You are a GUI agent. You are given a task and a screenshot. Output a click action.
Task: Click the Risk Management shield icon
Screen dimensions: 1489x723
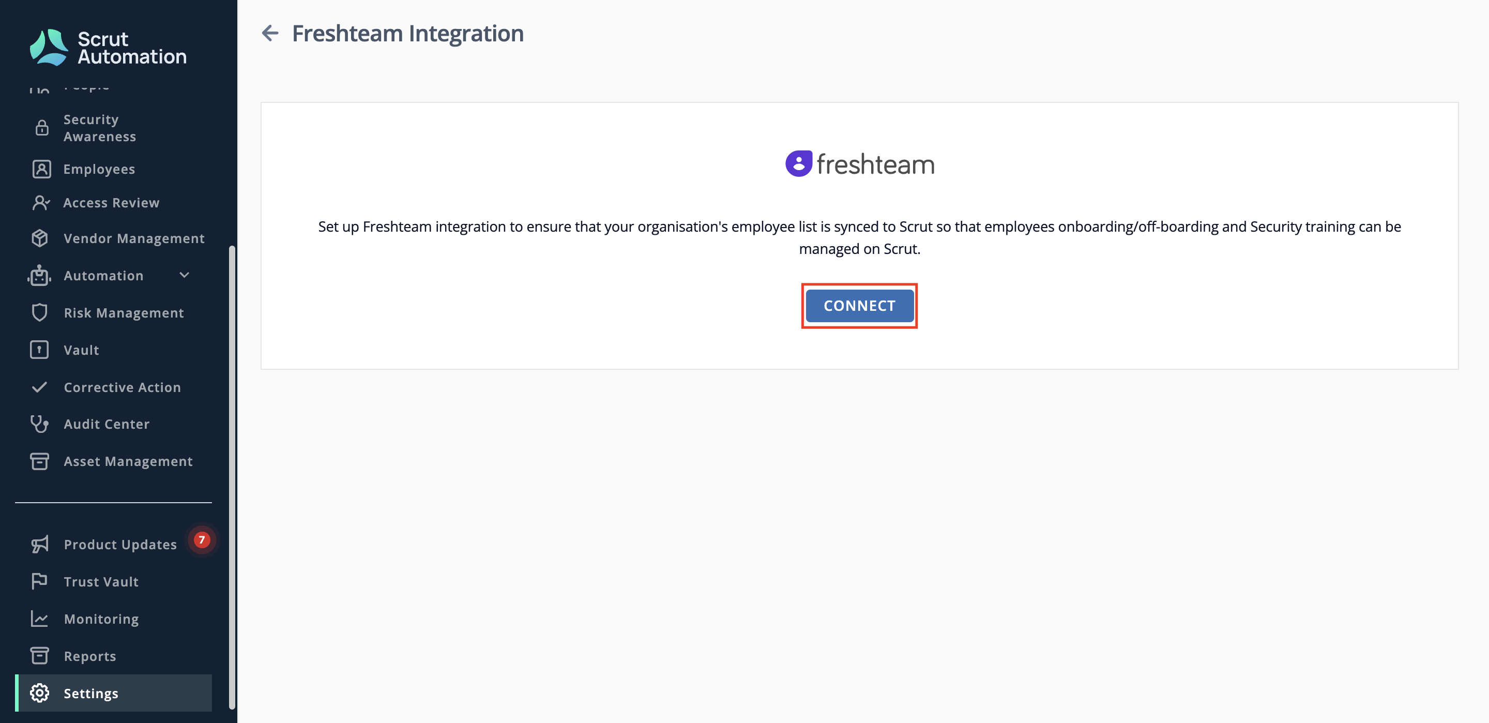click(39, 313)
